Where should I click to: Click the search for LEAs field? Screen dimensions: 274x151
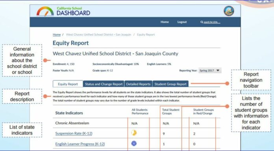212,22
